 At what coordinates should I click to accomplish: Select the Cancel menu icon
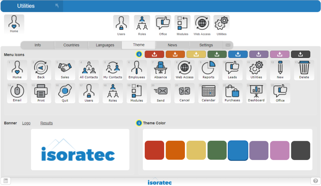click(185, 93)
